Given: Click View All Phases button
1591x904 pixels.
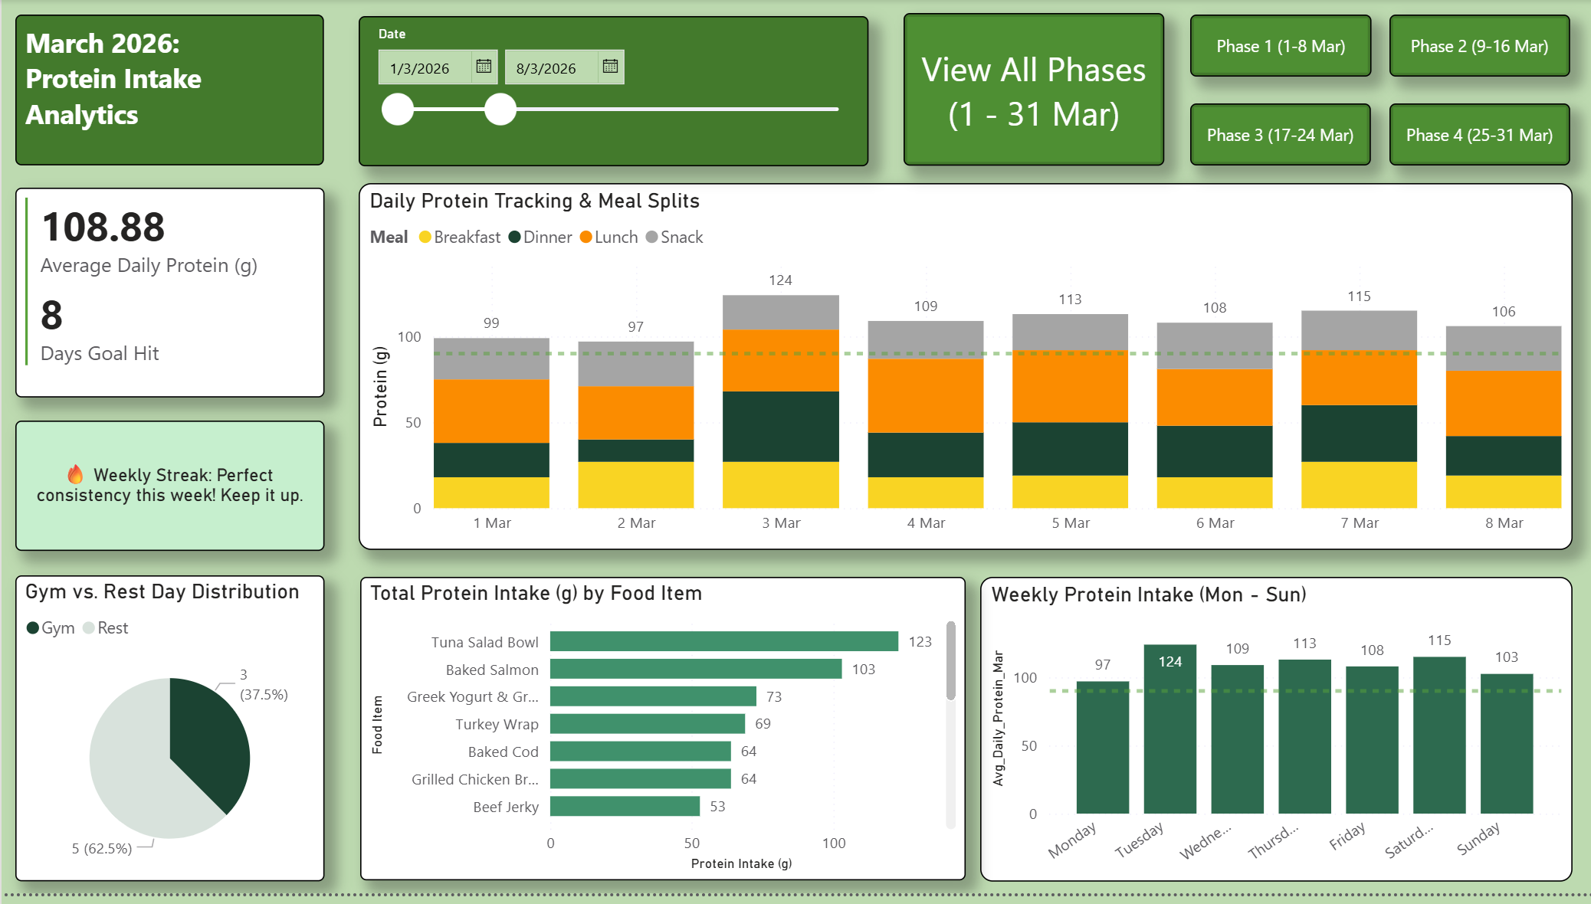Looking at the screenshot, I should click(x=1033, y=90).
